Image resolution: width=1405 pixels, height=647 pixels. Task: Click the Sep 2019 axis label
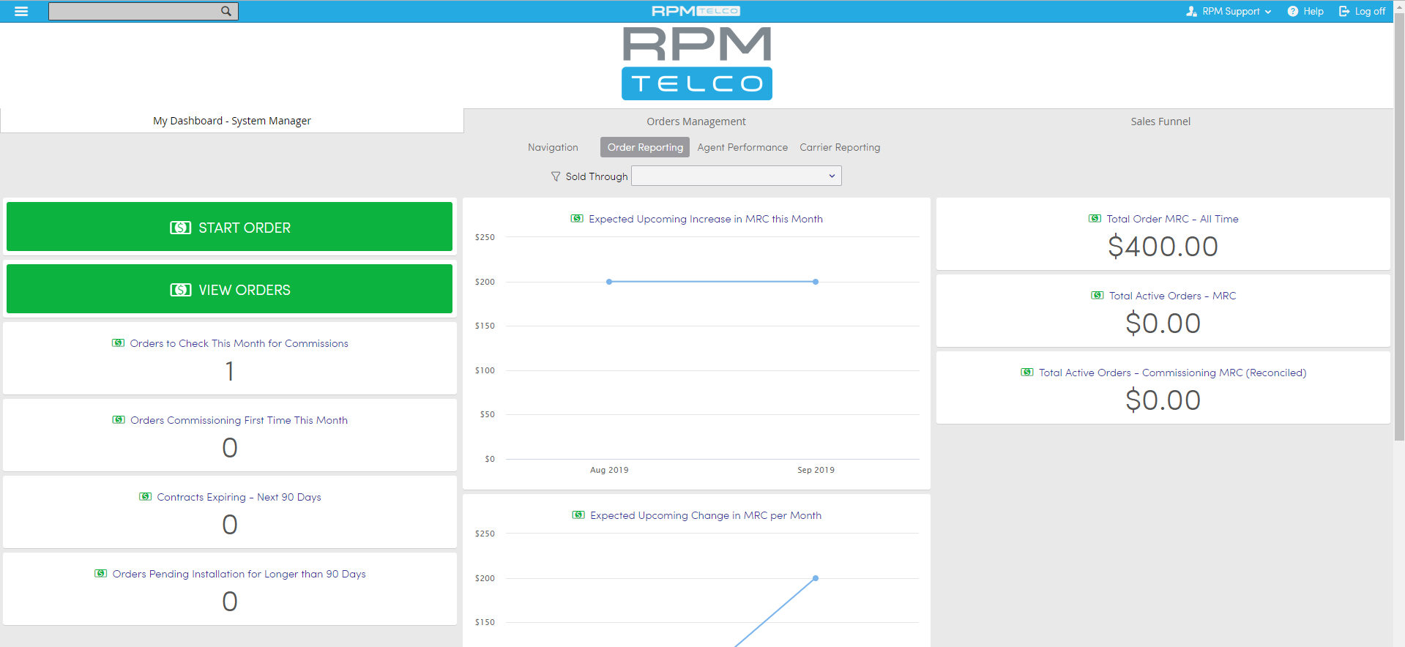[816, 470]
